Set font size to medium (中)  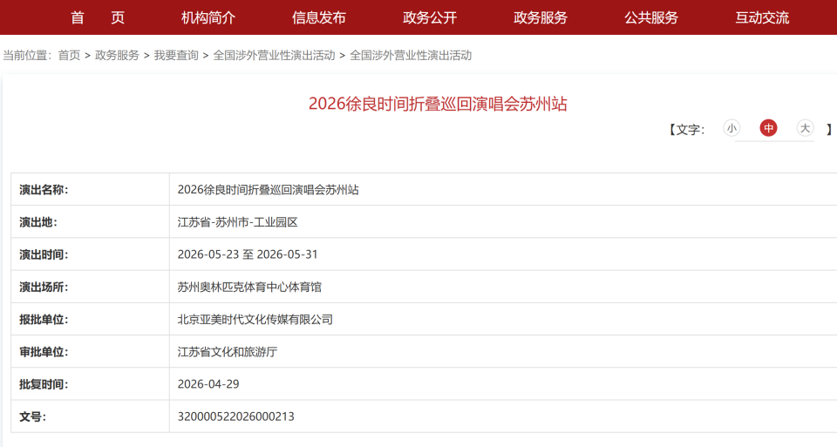768,128
